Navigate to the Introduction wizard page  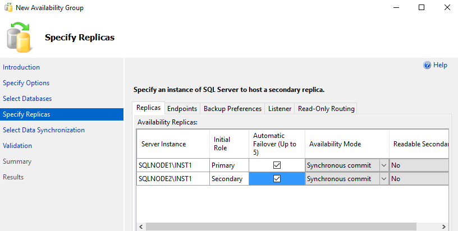[x=21, y=67]
